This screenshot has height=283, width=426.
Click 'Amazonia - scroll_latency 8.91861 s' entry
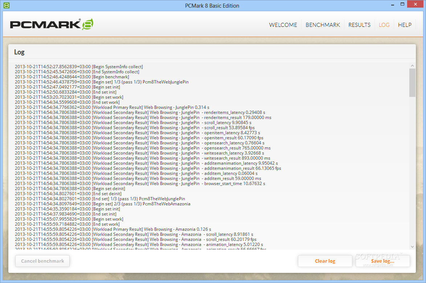(x=134, y=234)
